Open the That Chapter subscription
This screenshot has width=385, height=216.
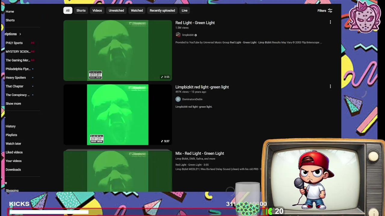pyautogui.click(x=14, y=86)
